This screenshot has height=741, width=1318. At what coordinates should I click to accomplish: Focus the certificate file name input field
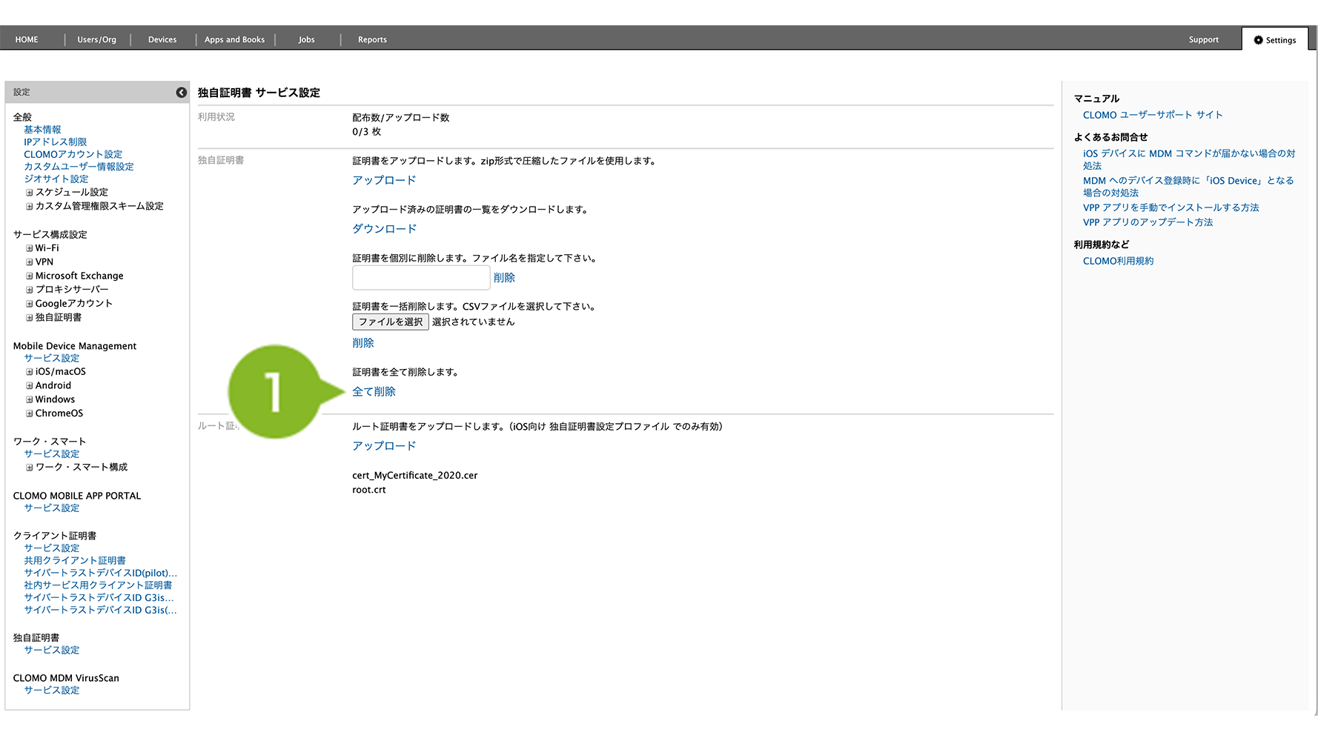click(x=420, y=278)
